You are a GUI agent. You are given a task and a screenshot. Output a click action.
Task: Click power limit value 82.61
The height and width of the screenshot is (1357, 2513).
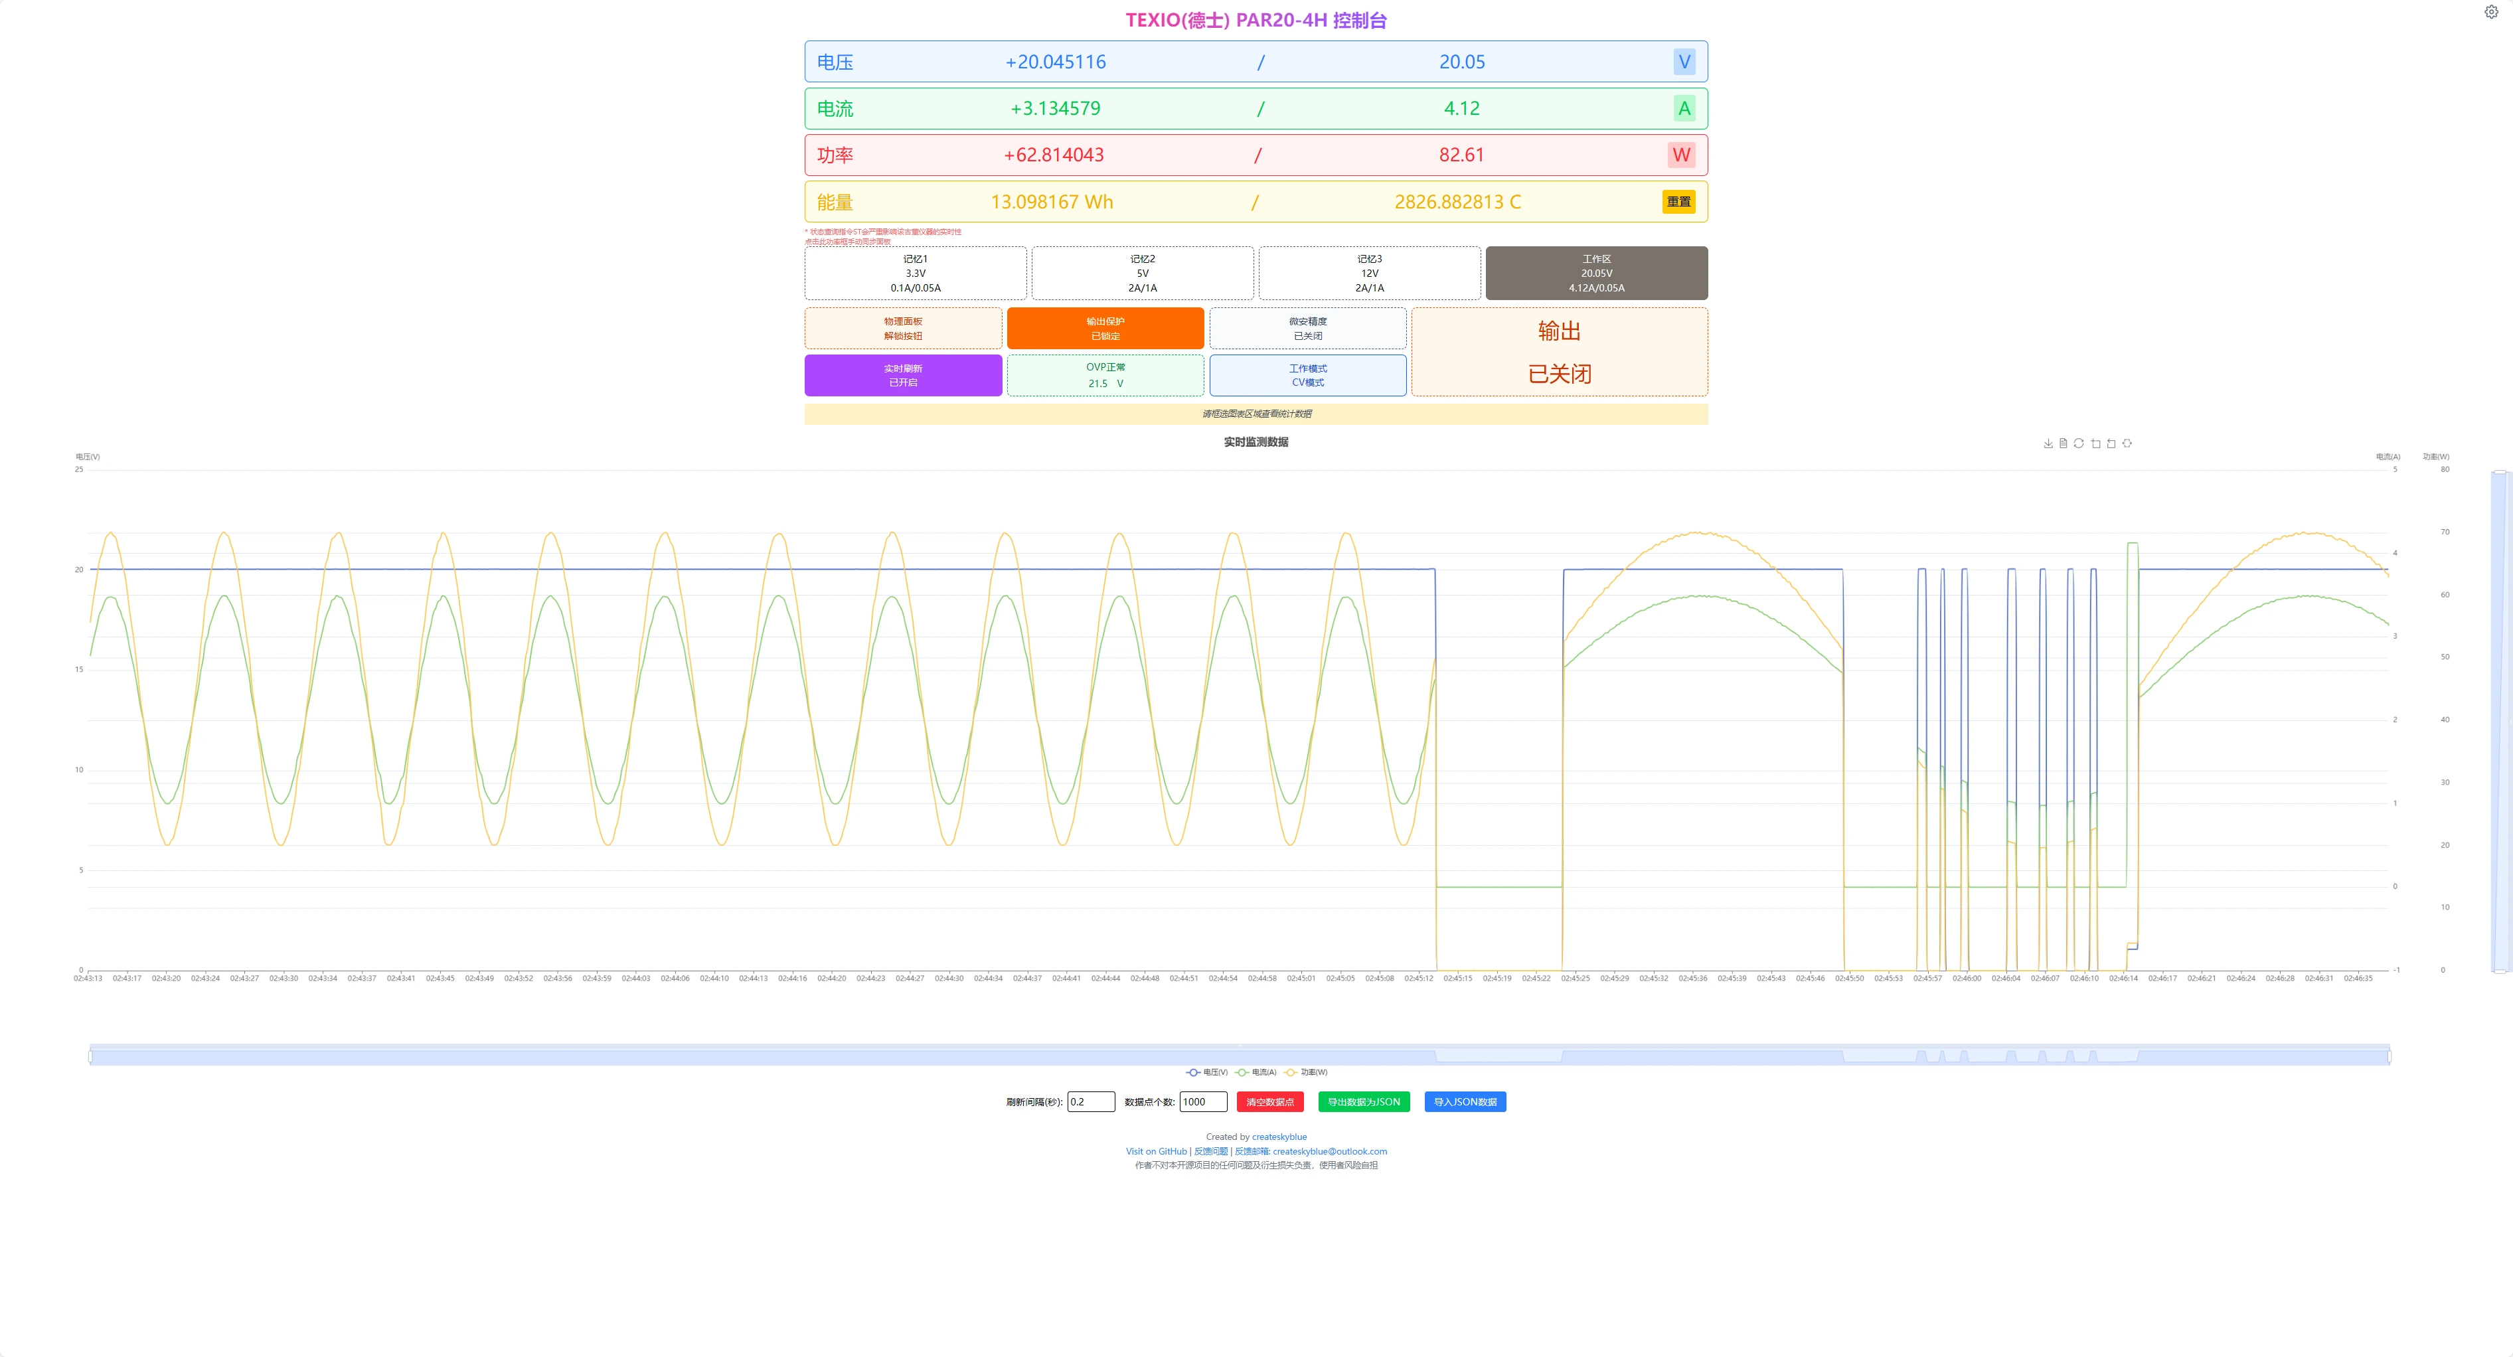click(x=1461, y=155)
